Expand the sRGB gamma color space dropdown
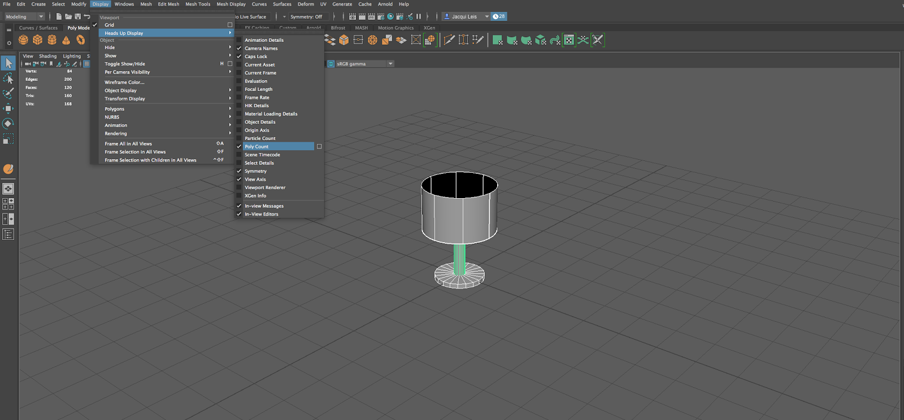 (x=390, y=64)
